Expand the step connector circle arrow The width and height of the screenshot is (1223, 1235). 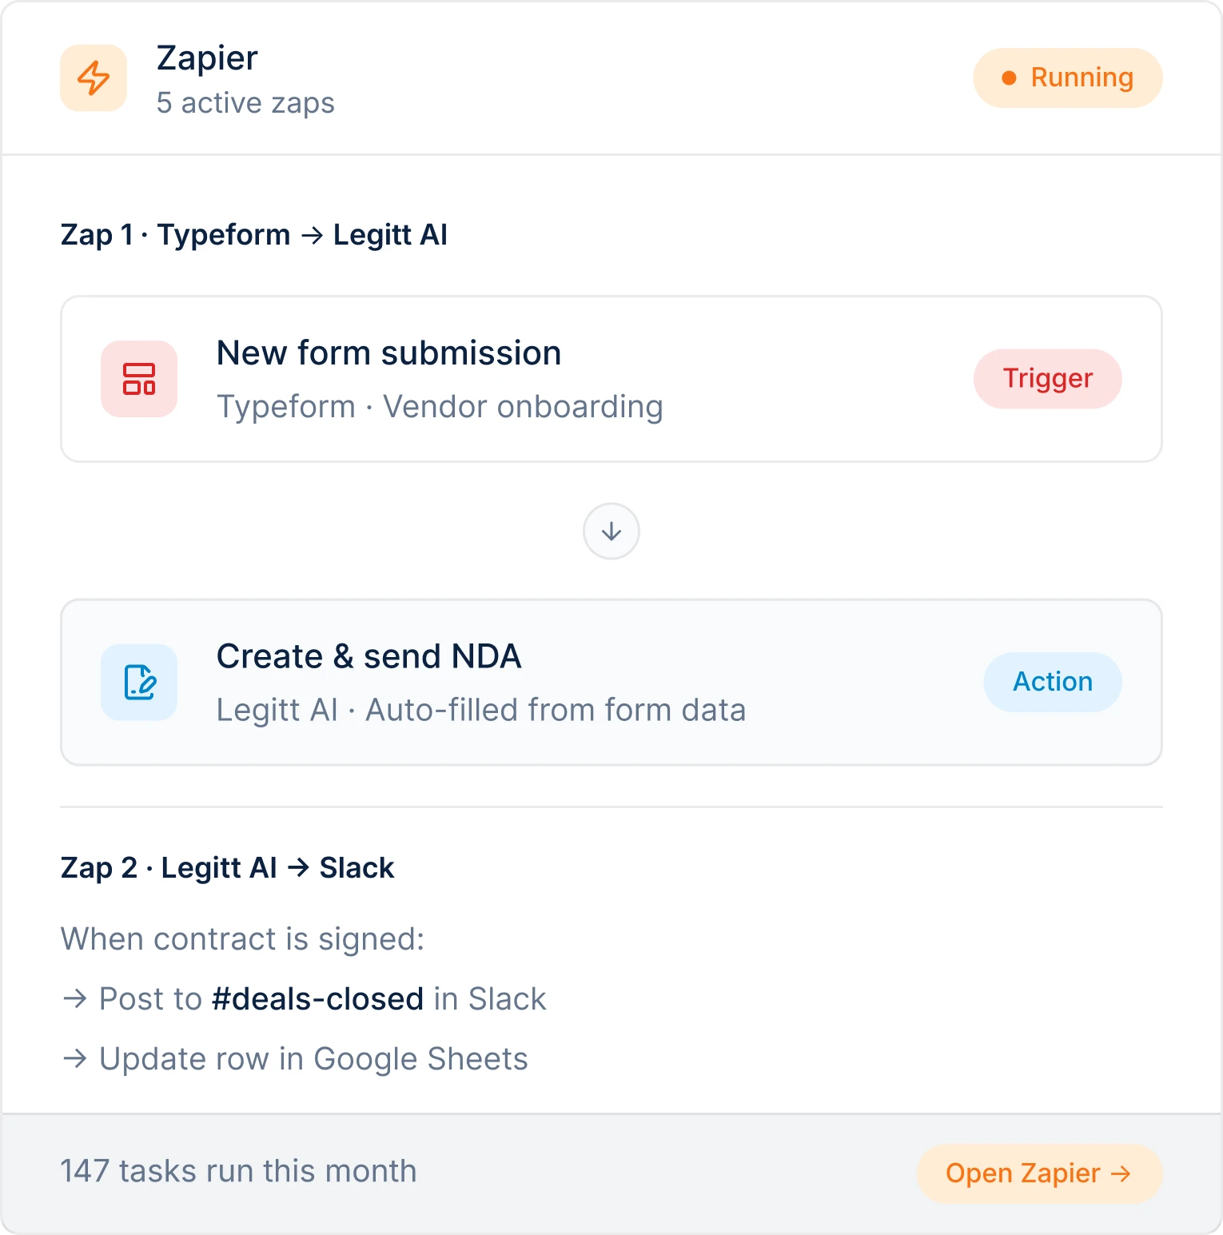[611, 531]
